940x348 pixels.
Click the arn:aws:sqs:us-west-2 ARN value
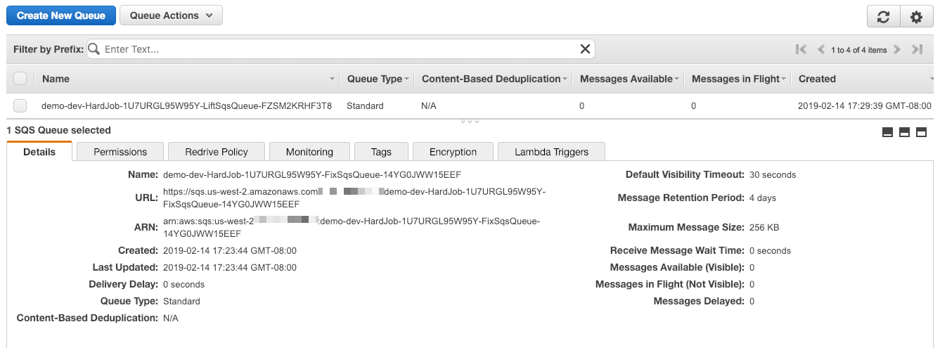[352, 227]
